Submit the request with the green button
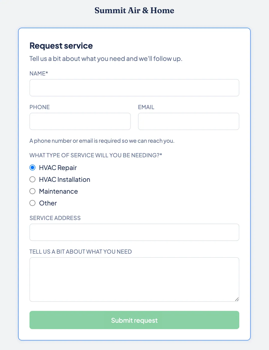269x350 pixels. pos(134,320)
